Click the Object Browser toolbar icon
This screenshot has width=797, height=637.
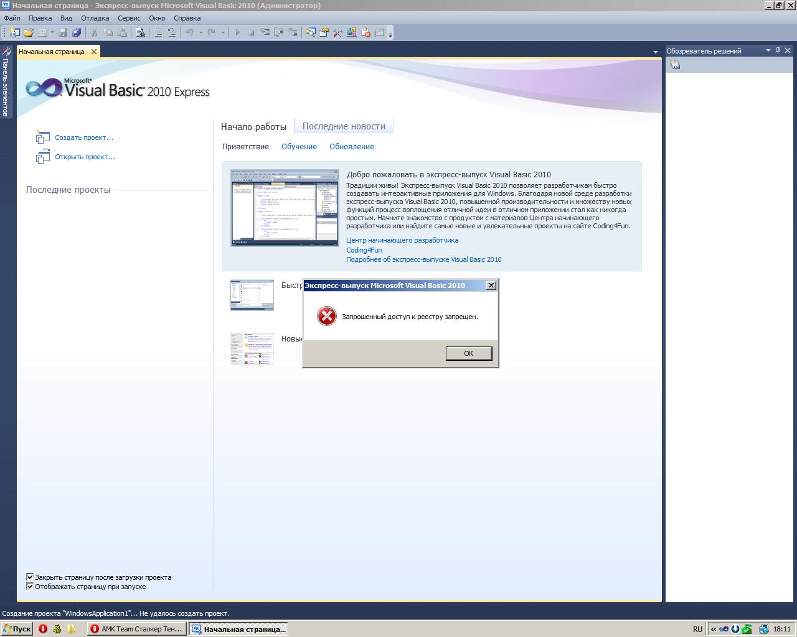pos(352,32)
